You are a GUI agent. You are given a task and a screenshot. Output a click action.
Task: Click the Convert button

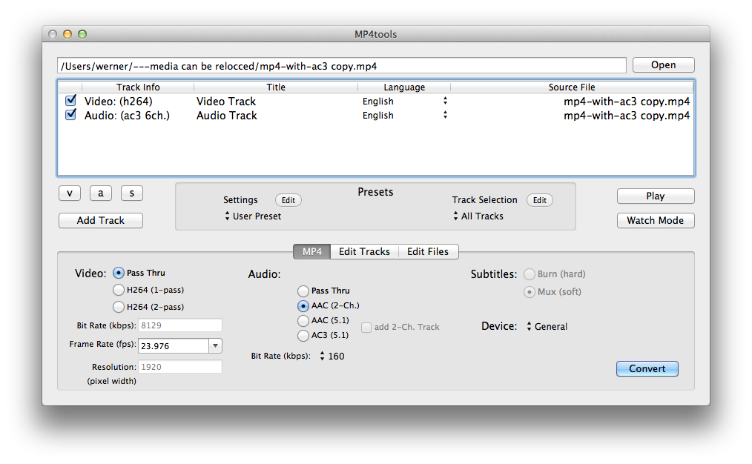647,368
